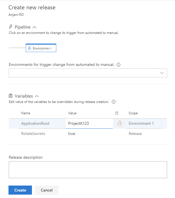The image size is (175, 198).
Task: Click the Environment 1 trigger lightning icon
Action: (29, 48)
